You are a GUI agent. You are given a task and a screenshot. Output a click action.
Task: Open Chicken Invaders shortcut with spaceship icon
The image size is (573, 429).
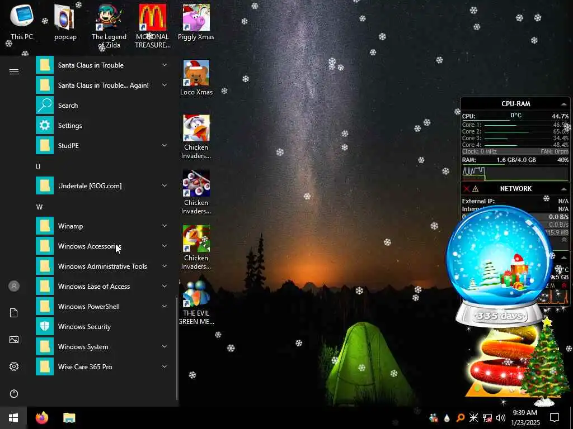196,192
